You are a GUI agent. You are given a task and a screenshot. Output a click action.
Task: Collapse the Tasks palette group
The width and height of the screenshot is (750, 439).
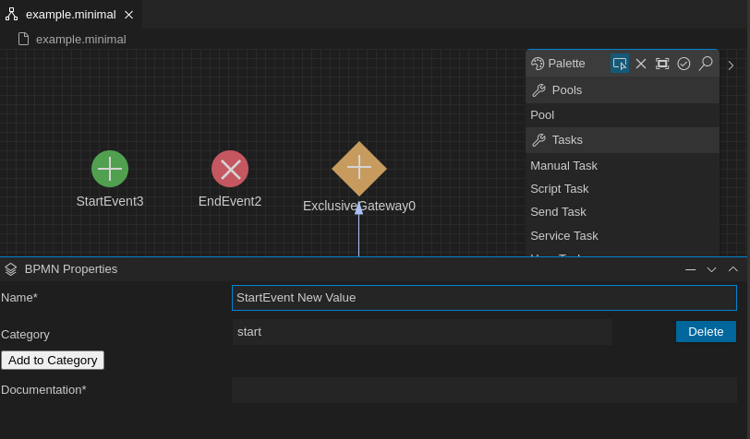click(623, 140)
